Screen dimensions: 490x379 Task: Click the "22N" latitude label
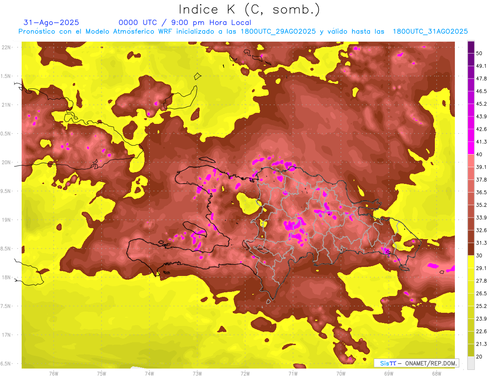coord(6,47)
